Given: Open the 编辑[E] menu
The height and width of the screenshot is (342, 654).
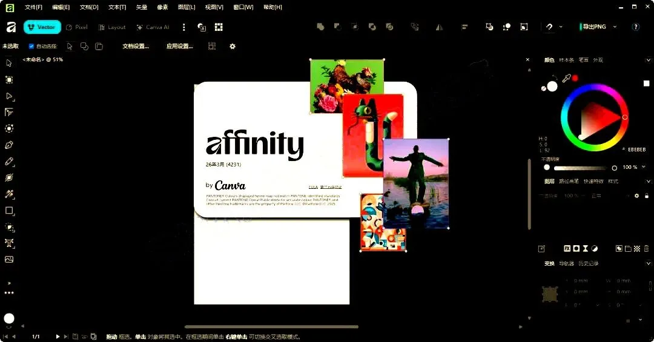Looking at the screenshot, I should [61, 7].
